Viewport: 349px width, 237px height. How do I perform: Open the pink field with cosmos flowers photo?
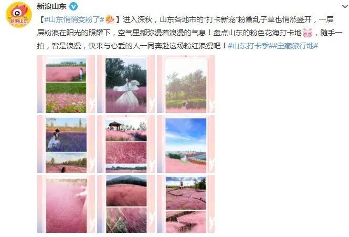coord(66,84)
